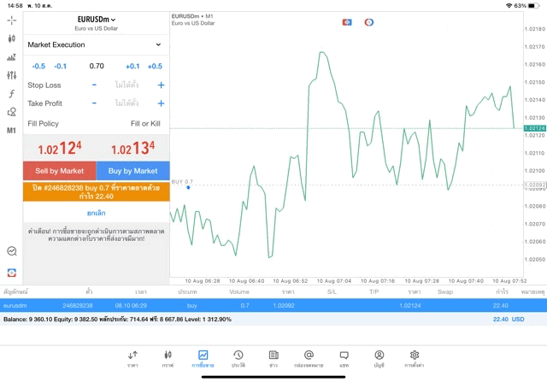Tap the Stop Loss value field

[x=127, y=85]
